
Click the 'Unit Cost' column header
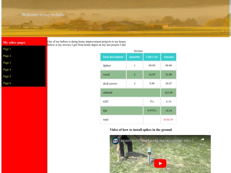tap(152, 57)
